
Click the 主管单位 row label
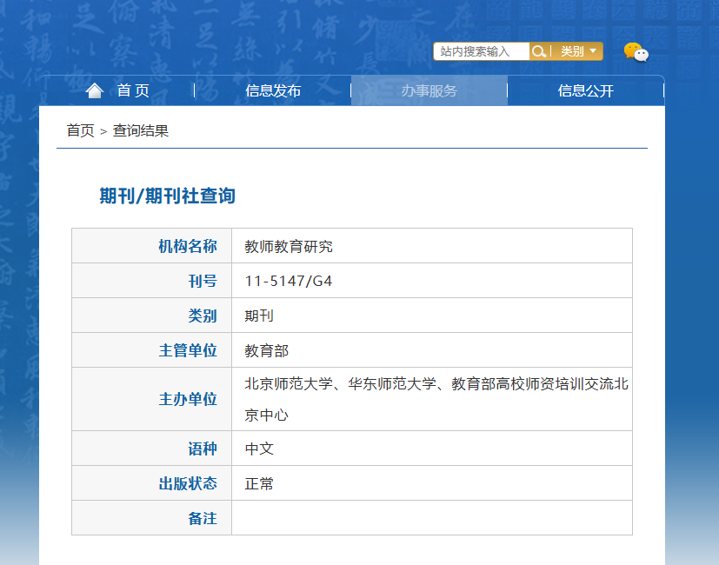pos(188,350)
